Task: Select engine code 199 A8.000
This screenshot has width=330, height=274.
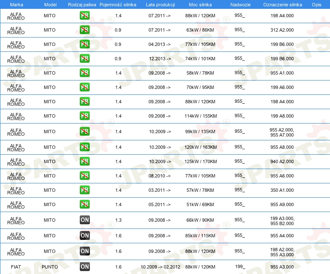Action: coord(282,116)
